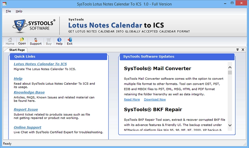249x148 pixels.
Task: Minimize the application window
Action: pyautogui.click(x=225, y=3)
